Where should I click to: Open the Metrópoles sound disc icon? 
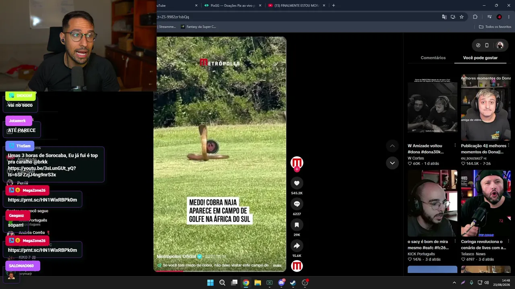[297, 266]
